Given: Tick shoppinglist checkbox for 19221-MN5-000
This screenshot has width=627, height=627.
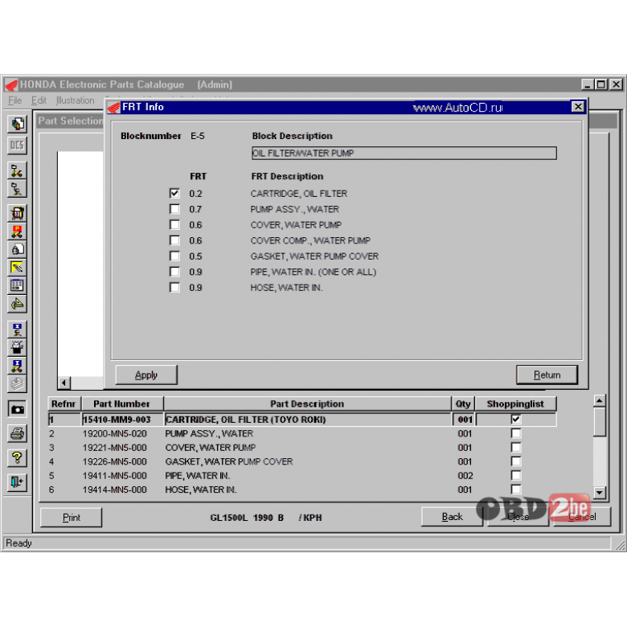Looking at the screenshot, I should click(516, 447).
